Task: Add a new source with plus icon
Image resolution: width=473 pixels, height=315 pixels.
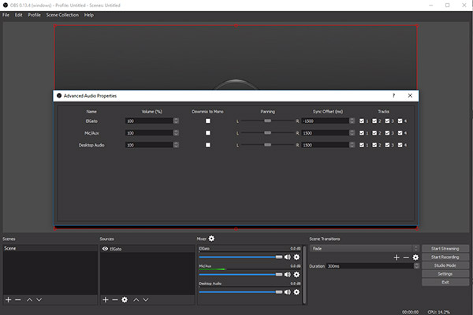Action: (x=106, y=299)
